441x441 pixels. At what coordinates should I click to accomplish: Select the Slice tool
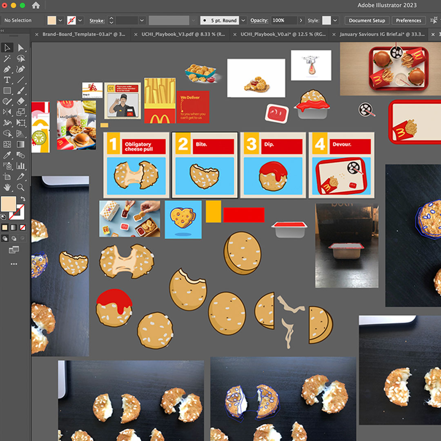point(21,177)
